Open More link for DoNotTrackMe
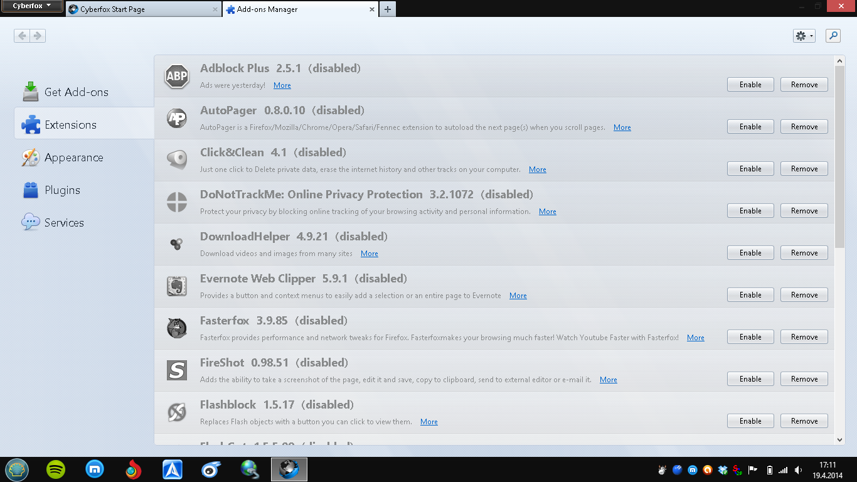The height and width of the screenshot is (482, 857). [548, 212]
